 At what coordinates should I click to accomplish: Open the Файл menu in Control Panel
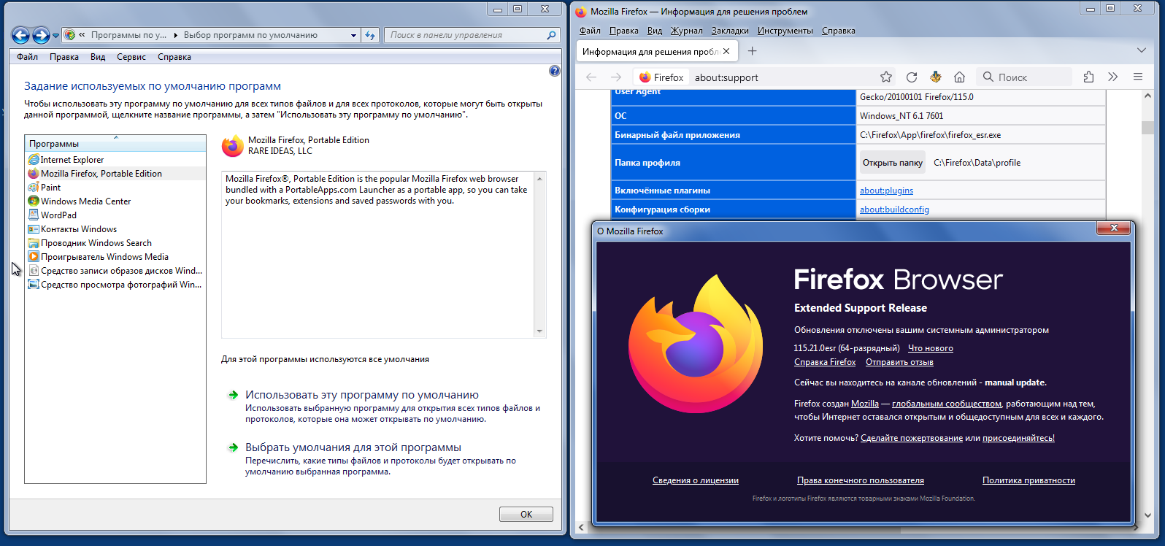(x=28, y=57)
